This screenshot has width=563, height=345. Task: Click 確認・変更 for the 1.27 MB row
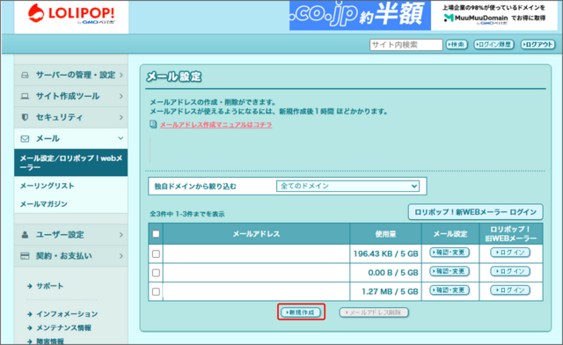(450, 290)
